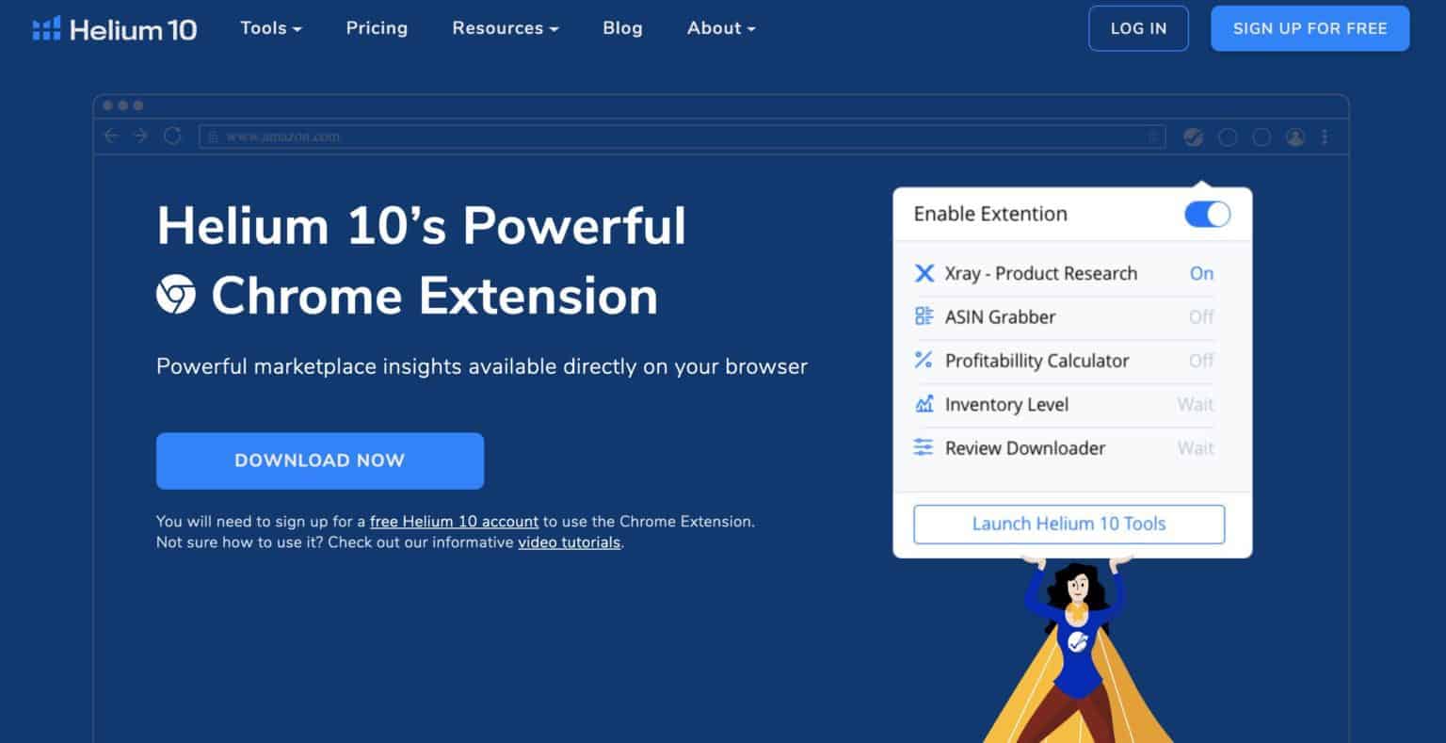
Task: Click the Inventory Level chart icon
Action: [x=924, y=404]
